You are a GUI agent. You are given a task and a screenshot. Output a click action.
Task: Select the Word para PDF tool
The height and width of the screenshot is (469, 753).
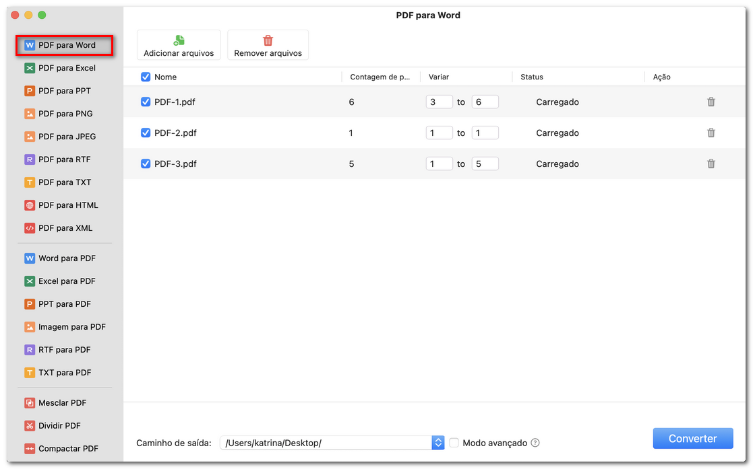point(64,258)
